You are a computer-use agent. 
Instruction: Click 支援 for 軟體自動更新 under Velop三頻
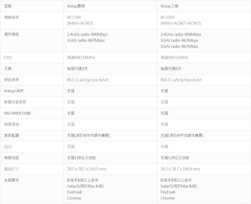164,102
